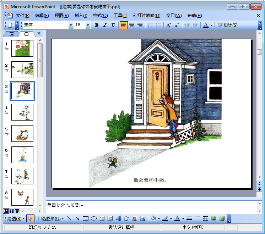Image resolution: width=265 pixels, height=234 pixels.
Task: Open the 视图(V) menu
Action: (61, 16)
